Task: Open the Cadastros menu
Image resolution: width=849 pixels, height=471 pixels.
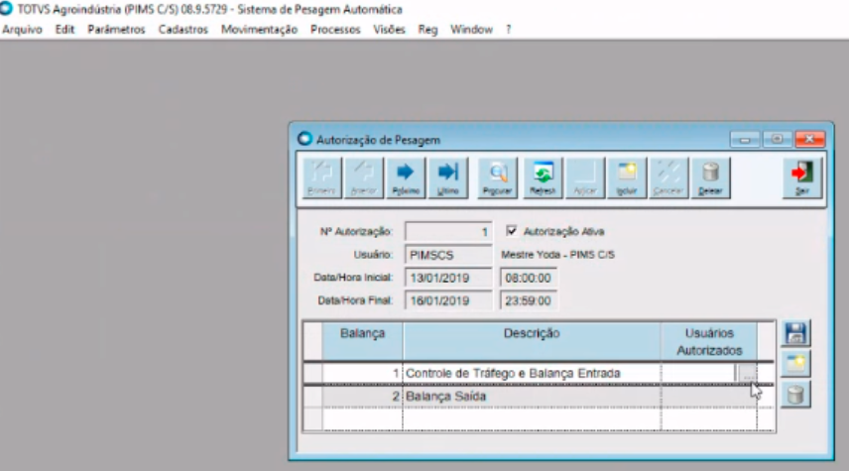Action: (183, 30)
